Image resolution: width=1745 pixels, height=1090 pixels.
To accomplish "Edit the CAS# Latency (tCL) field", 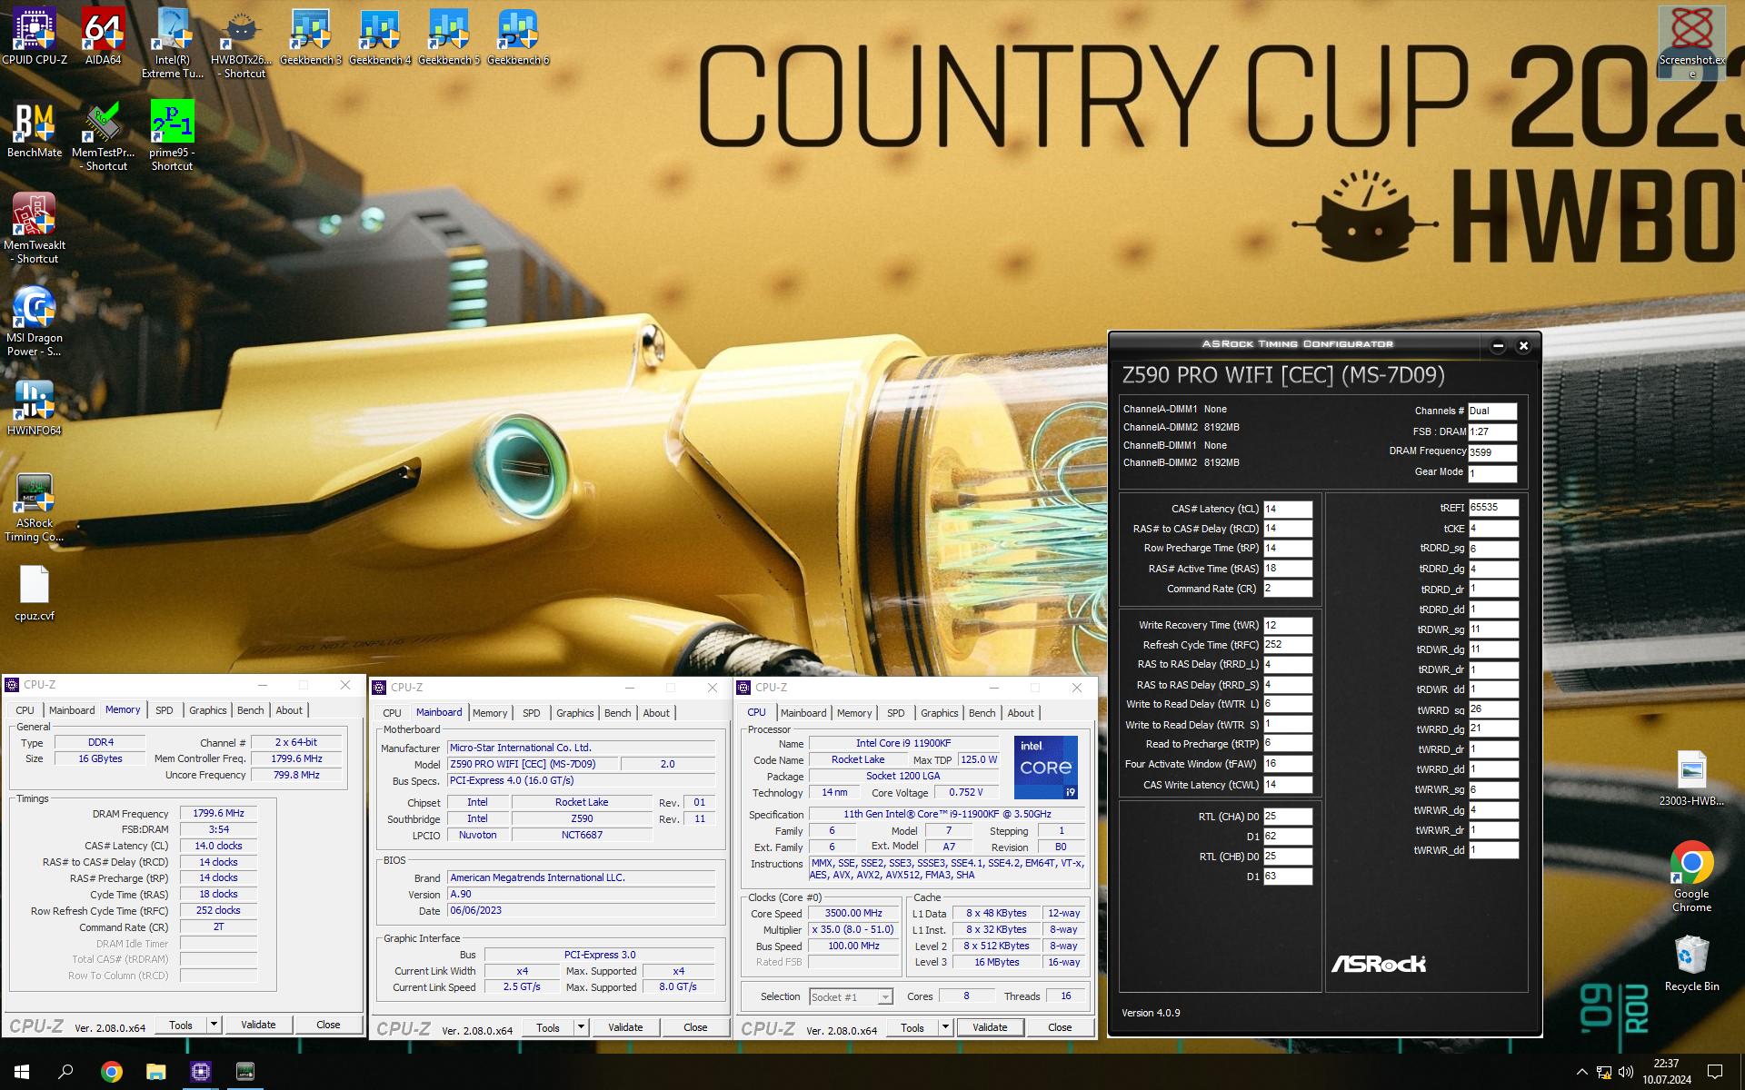I will pos(1287,509).
